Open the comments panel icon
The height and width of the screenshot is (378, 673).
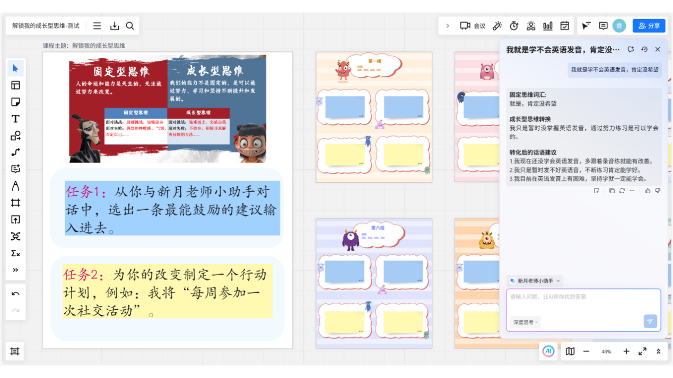(x=603, y=25)
